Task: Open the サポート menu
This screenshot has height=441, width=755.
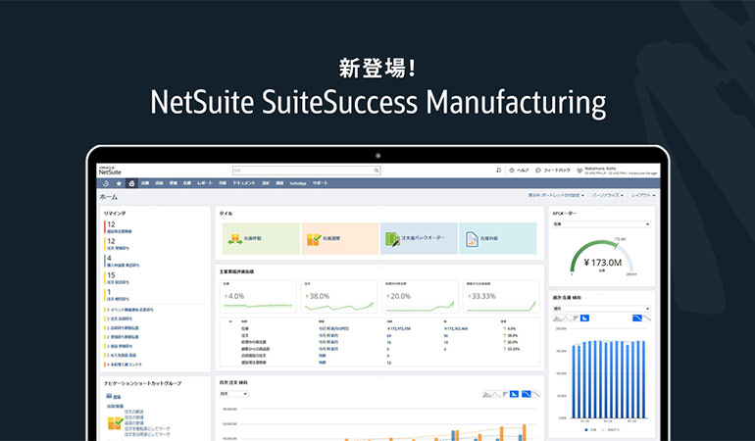Action: click(321, 183)
